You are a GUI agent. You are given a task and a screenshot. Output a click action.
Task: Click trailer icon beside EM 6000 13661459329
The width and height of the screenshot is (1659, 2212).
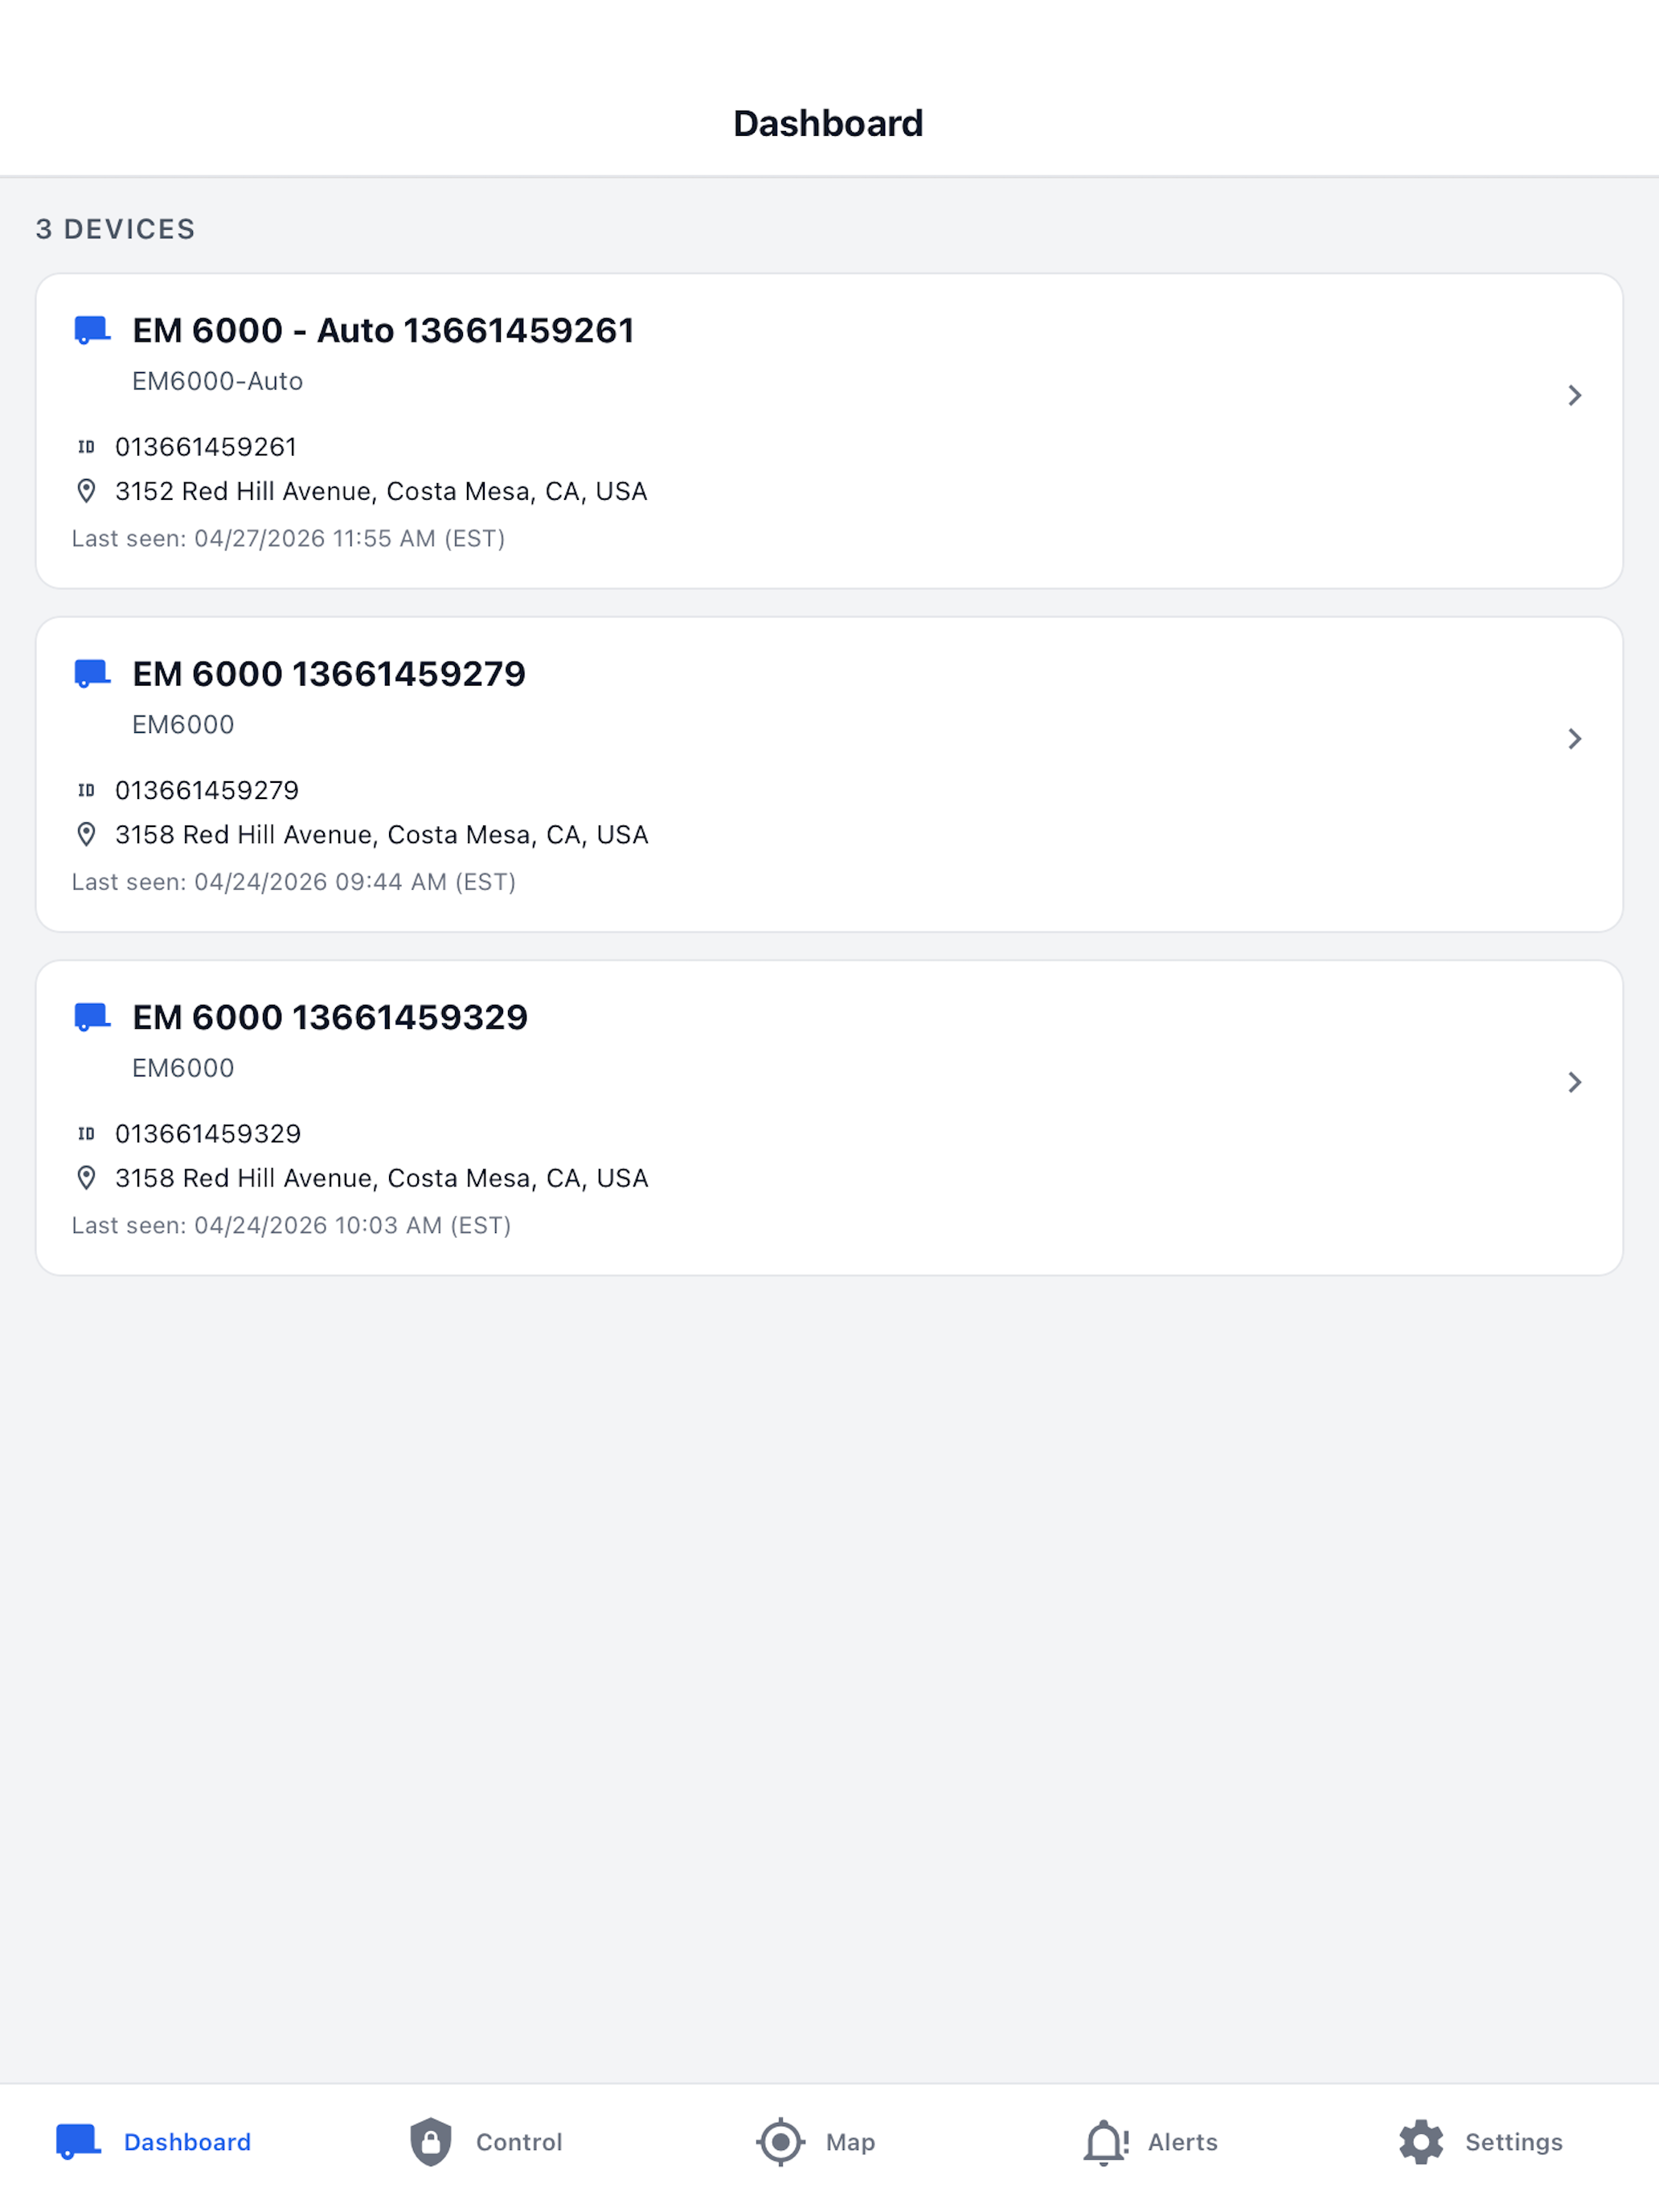92,1017
